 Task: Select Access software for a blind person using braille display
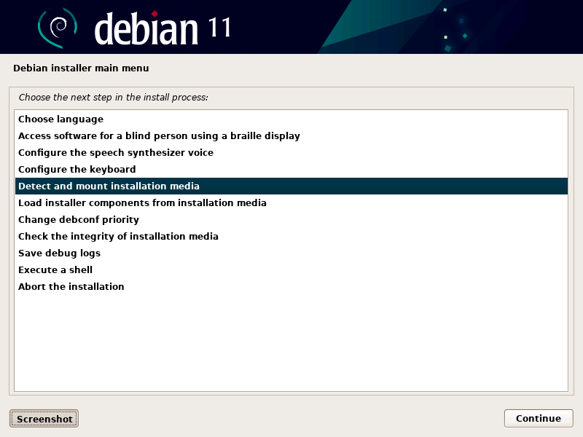291,135
